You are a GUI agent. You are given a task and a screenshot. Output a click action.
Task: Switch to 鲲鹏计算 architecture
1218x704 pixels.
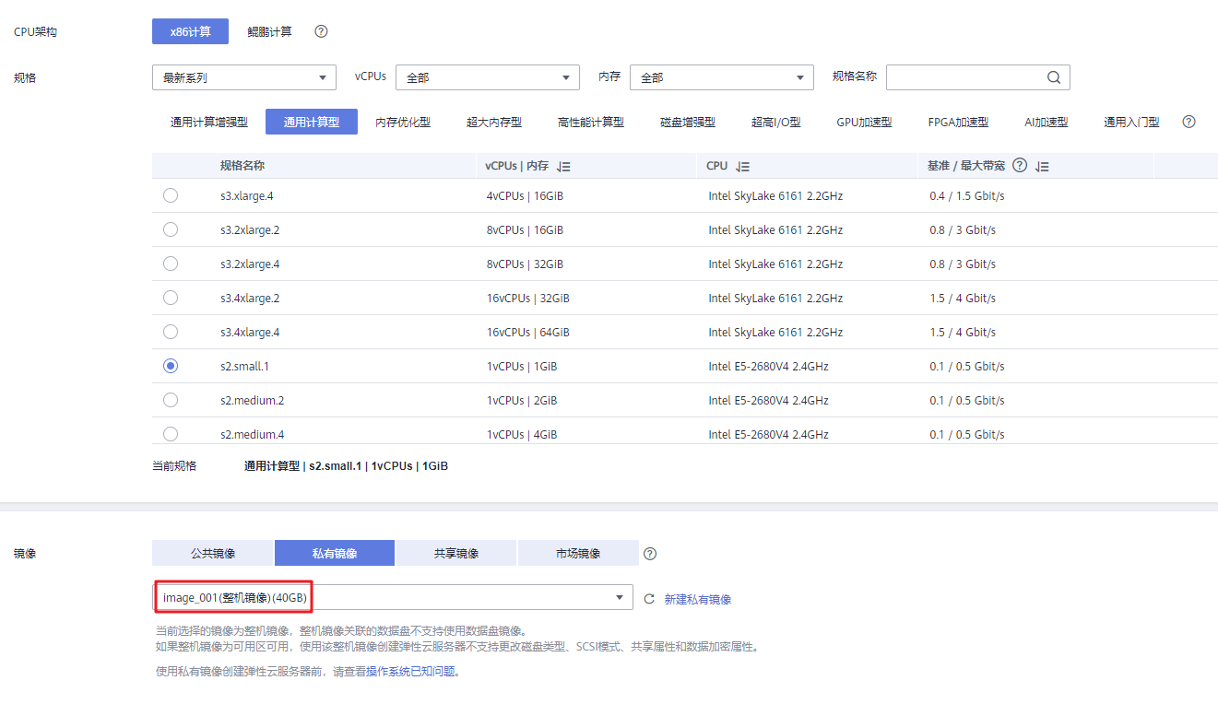(270, 31)
